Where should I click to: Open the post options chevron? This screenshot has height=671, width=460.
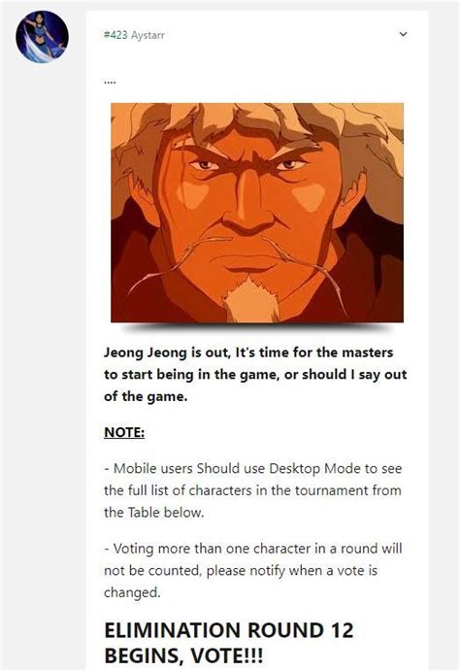(403, 34)
